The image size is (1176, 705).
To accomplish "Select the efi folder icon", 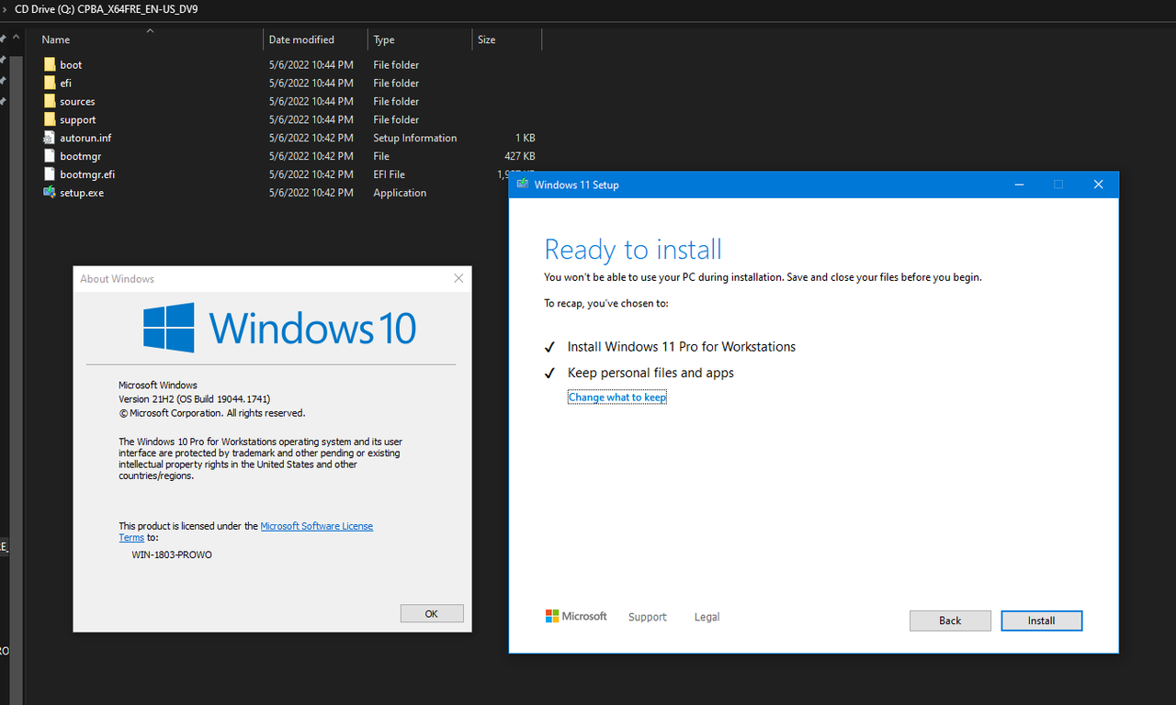I will [x=50, y=83].
